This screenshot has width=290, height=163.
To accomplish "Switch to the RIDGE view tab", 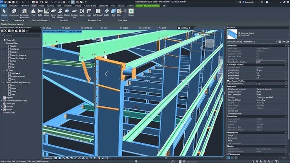I will [126, 28].
